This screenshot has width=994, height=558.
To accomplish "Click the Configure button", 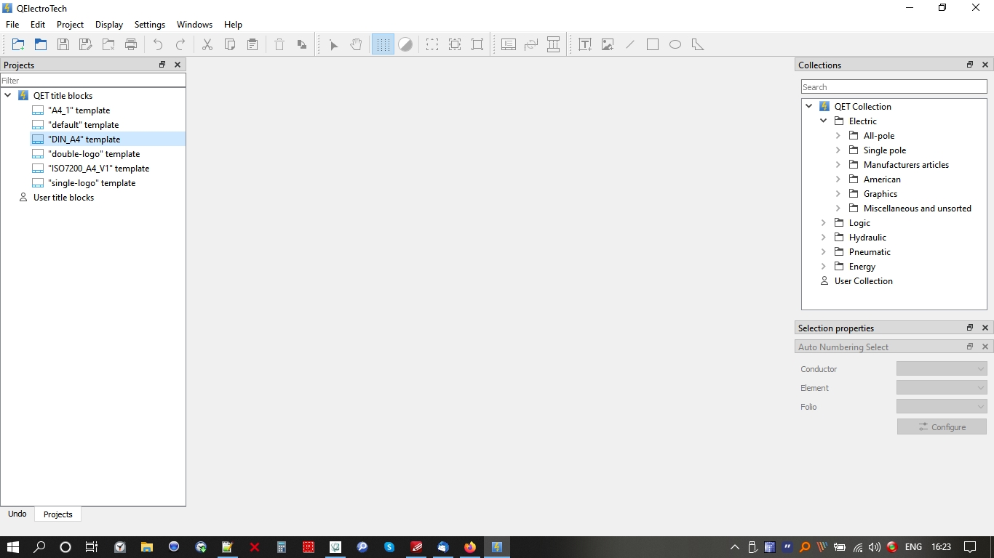I will 942,426.
